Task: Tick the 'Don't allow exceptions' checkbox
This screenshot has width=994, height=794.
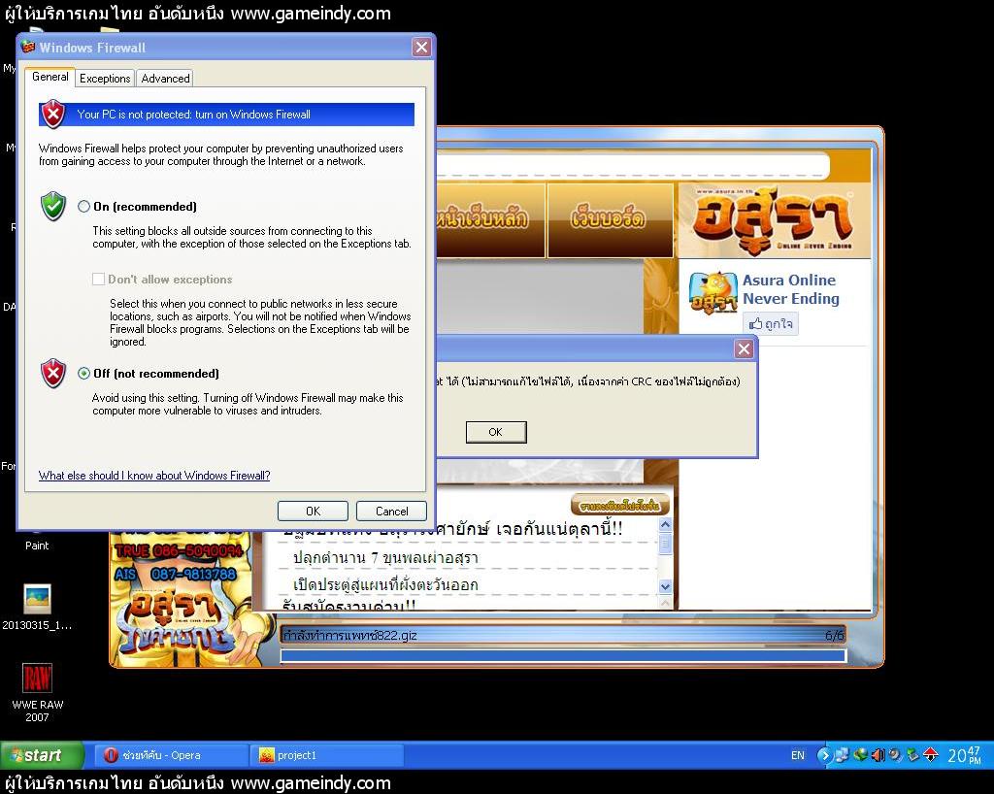Action: pos(98,279)
